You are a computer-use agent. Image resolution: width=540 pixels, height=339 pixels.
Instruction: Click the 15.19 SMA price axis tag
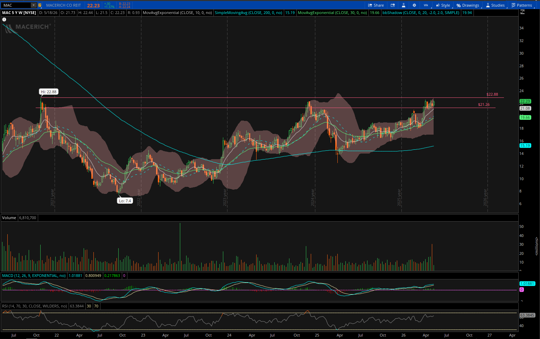[x=525, y=145]
